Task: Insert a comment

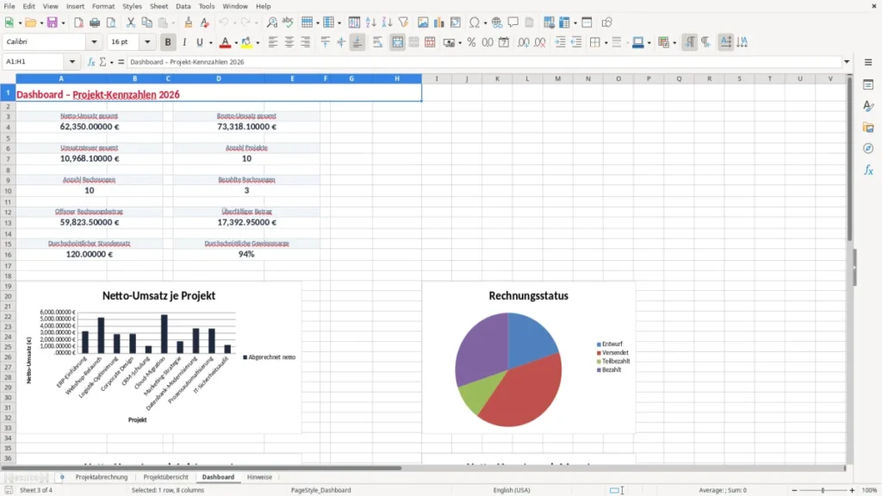Action: tap(513, 22)
